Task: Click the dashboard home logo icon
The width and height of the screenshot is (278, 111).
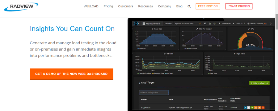Action: click(136, 23)
